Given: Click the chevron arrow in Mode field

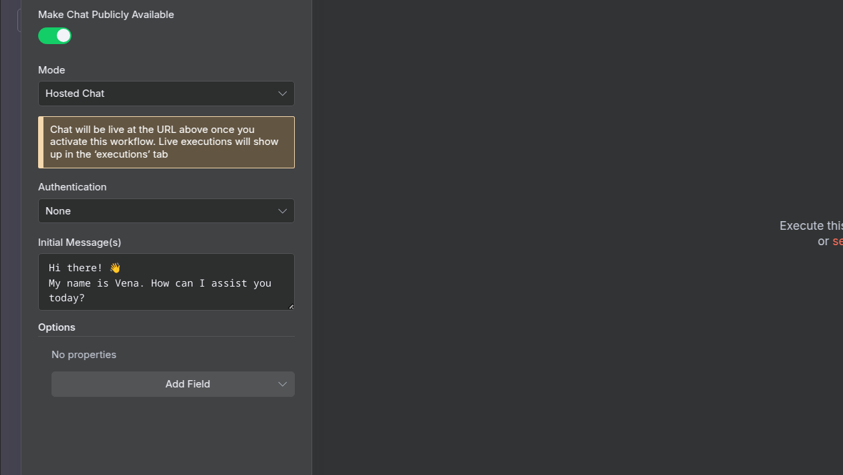Looking at the screenshot, I should pyautogui.click(x=282, y=94).
